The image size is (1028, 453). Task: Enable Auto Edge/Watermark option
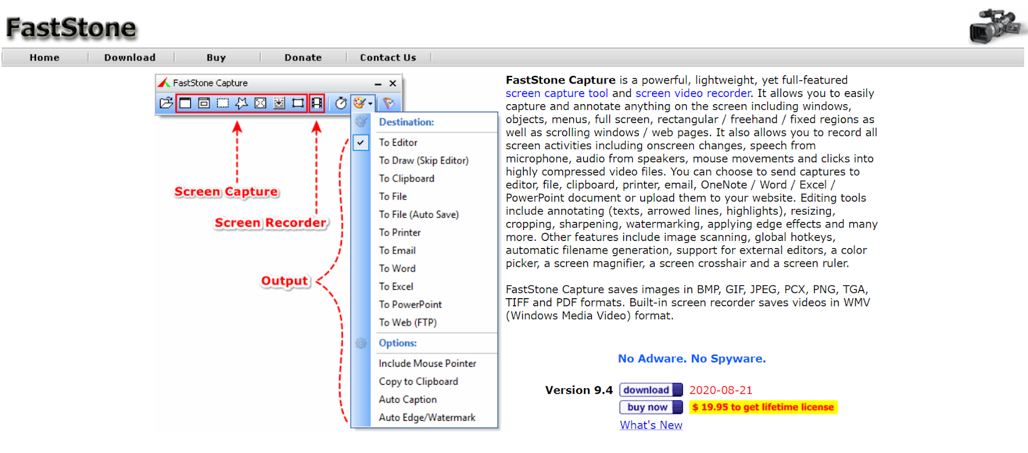tap(427, 418)
